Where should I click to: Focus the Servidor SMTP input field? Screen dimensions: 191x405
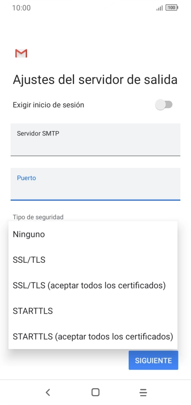(x=95, y=140)
